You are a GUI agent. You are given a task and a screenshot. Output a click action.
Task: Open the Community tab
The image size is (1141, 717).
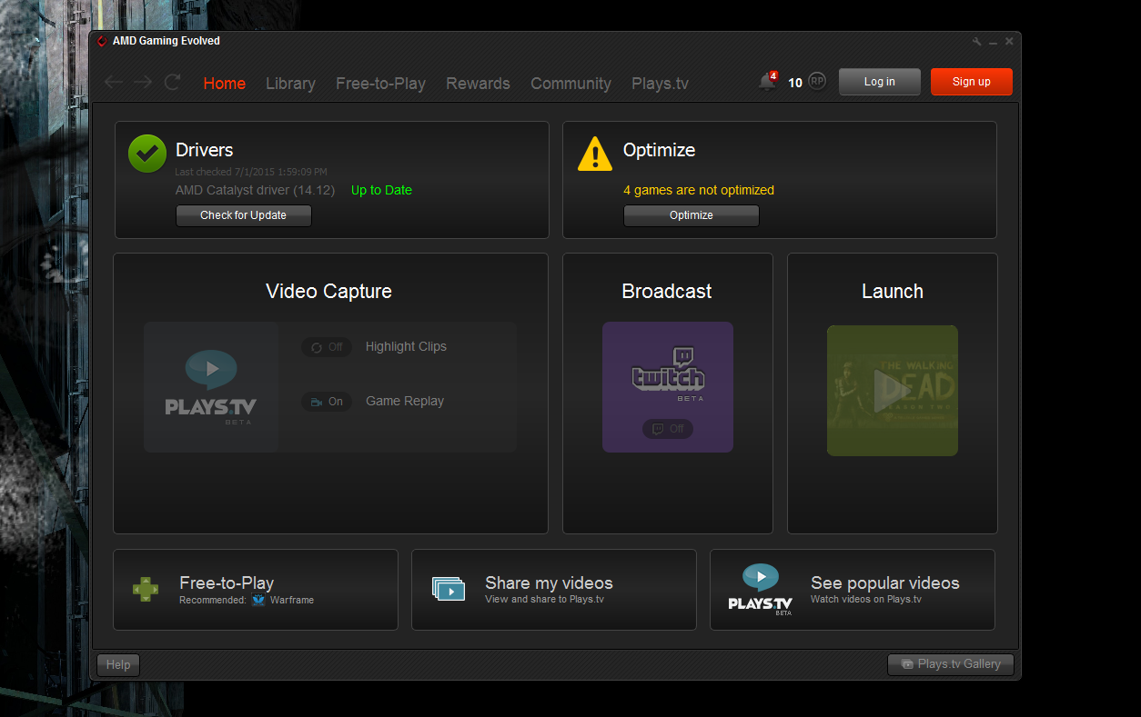[570, 84]
